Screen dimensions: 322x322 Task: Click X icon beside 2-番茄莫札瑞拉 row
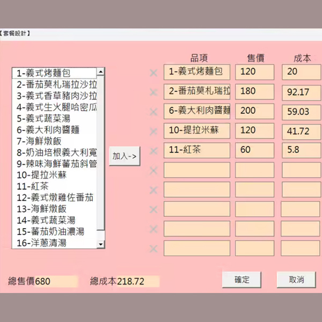pyautogui.click(x=153, y=92)
